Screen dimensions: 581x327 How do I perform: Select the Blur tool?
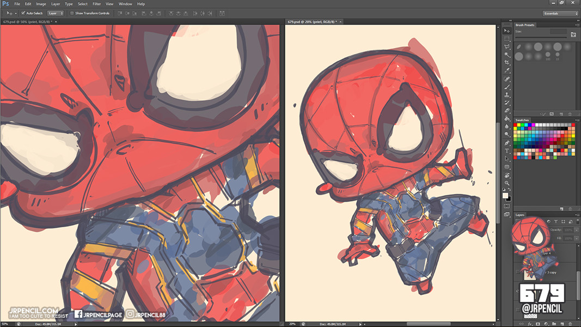tap(507, 126)
